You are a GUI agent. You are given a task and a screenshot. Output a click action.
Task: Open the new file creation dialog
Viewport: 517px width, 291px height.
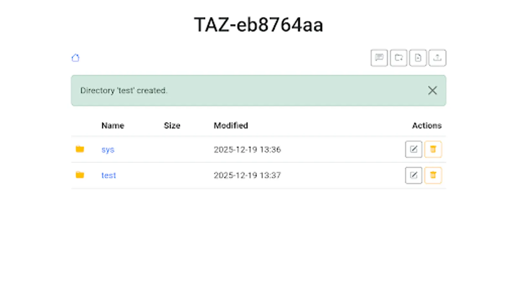click(418, 58)
